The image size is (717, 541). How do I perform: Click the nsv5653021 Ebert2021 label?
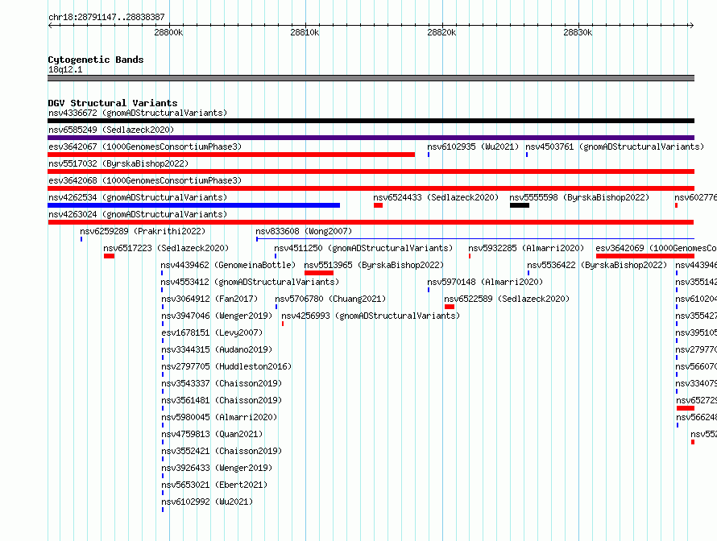(214, 485)
